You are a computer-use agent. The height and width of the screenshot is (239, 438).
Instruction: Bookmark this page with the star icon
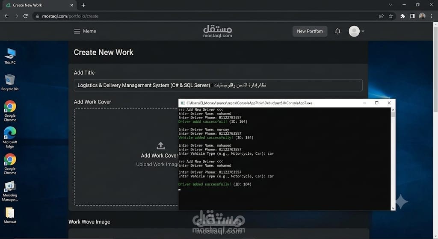(391, 16)
